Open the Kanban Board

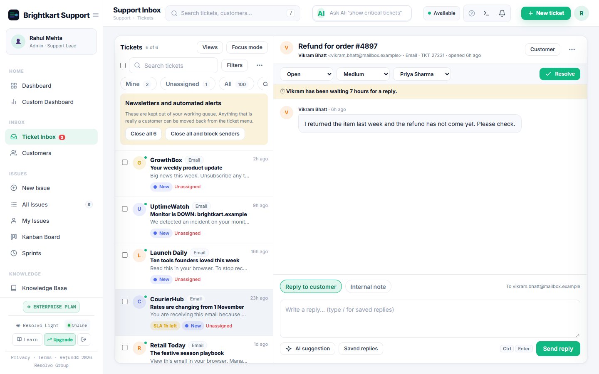[x=51, y=237]
